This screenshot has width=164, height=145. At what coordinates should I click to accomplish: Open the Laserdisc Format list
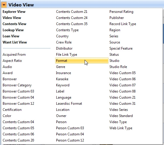[x=69, y=104]
